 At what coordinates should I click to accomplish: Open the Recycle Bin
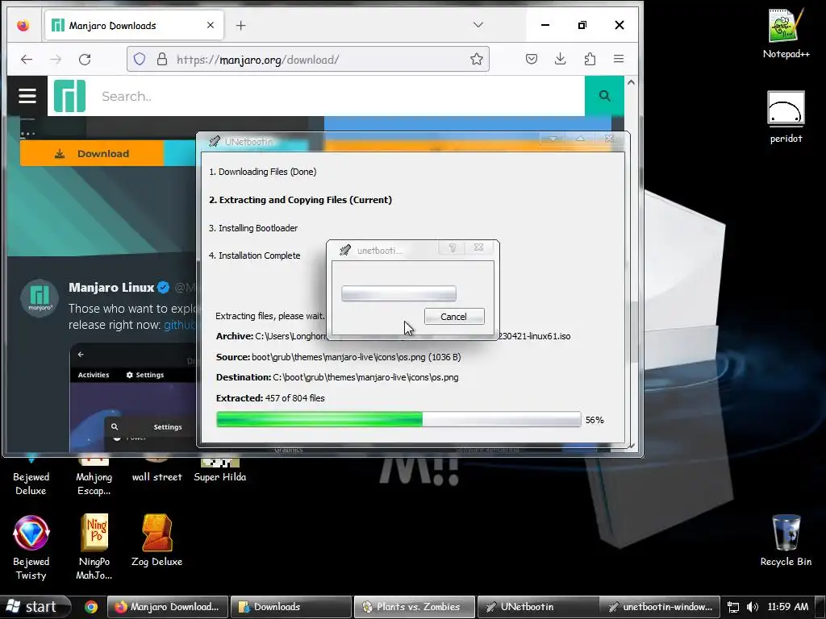pyautogui.click(x=786, y=541)
